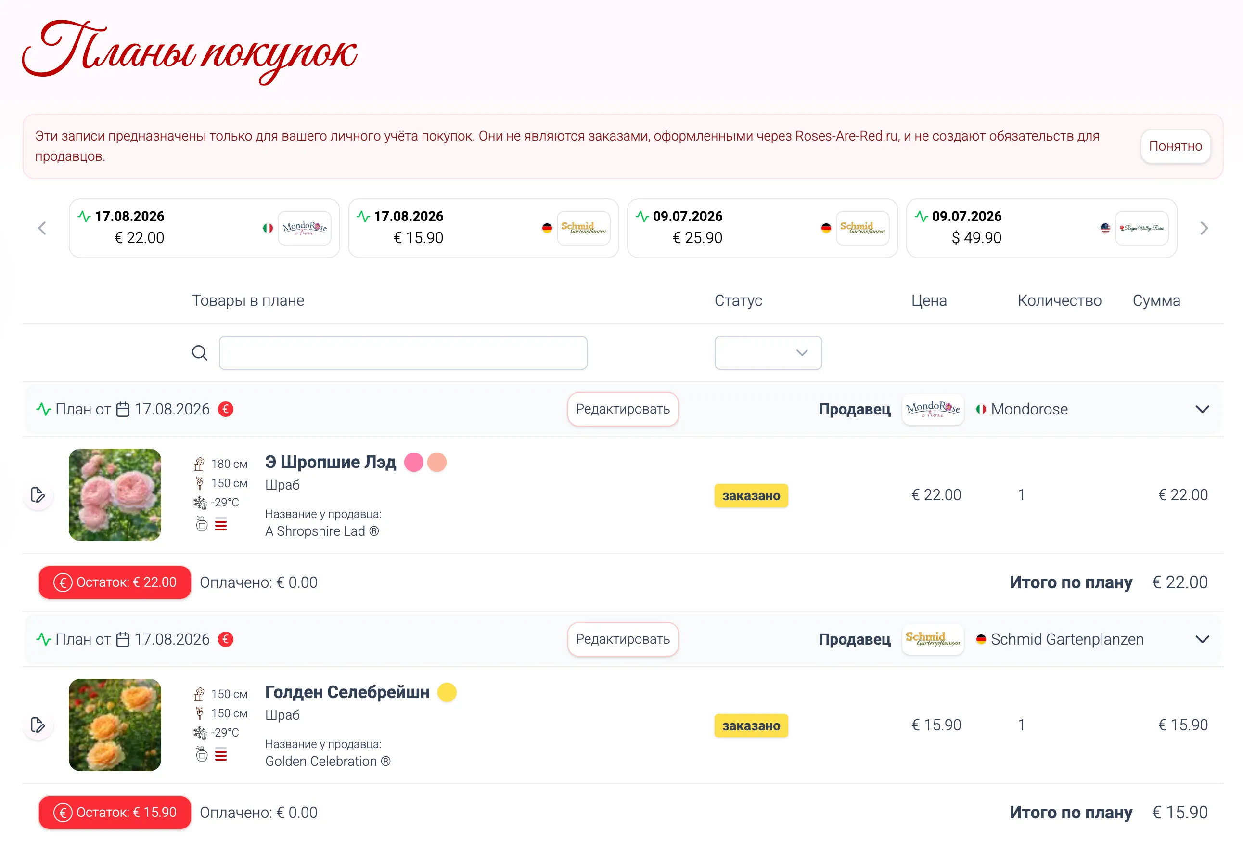Click the Schmid Gartenpflanzen logo in the plan header
The height and width of the screenshot is (841, 1243).
[933, 639]
